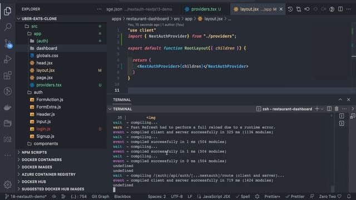Close the terminal panel

349,100
